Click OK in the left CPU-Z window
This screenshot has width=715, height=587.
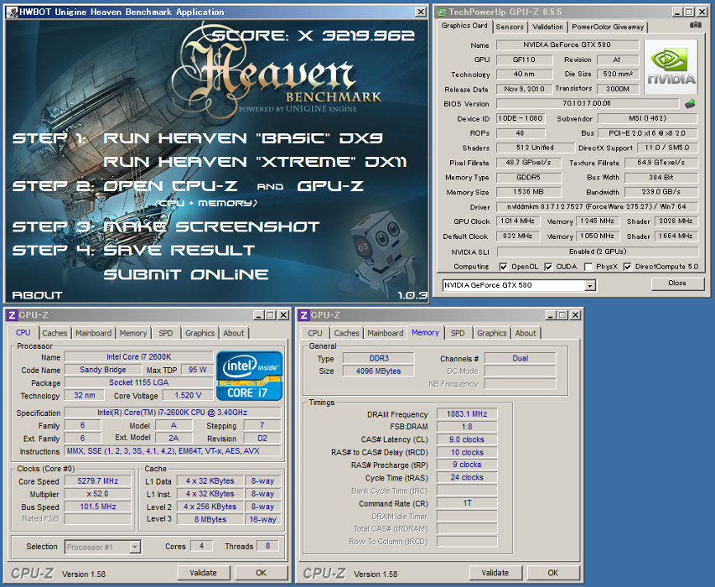[x=261, y=573]
